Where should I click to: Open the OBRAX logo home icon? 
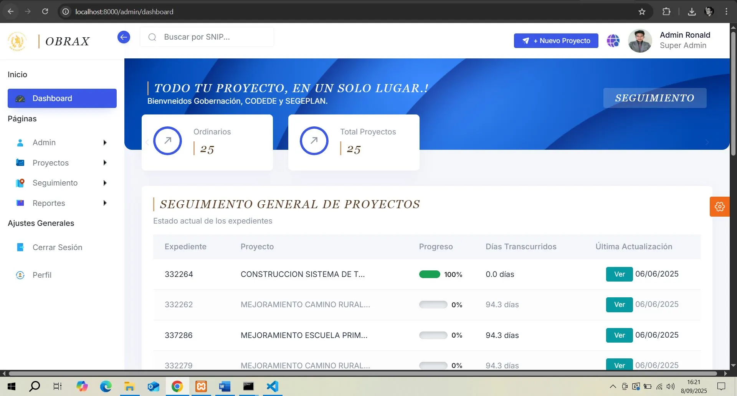click(x=17, y=41)
